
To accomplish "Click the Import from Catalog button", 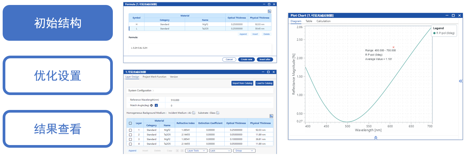I will [x=242, y=83].
